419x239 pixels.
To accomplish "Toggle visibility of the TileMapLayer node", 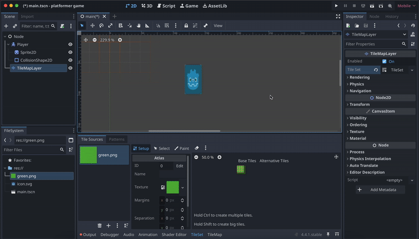I will coord(70,68).
